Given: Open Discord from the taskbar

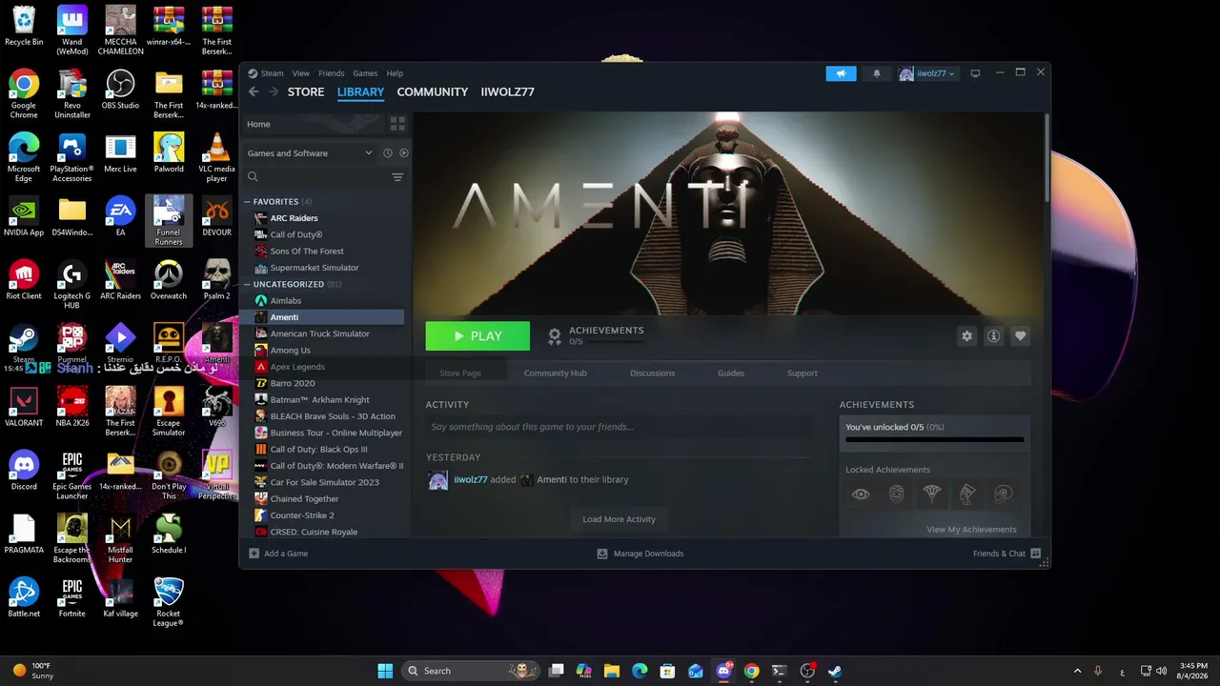Looking at the screenshot, I should tap(723, 671).
